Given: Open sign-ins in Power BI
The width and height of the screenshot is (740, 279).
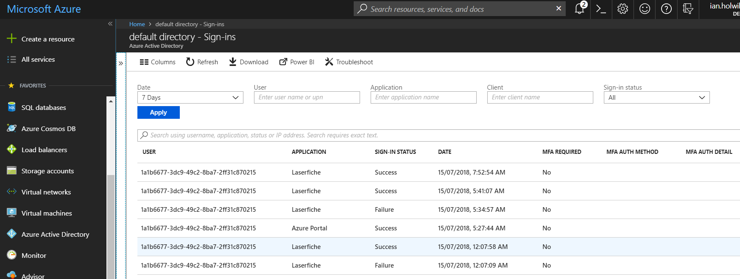Looking at the screenshot, I should [296, 62].
